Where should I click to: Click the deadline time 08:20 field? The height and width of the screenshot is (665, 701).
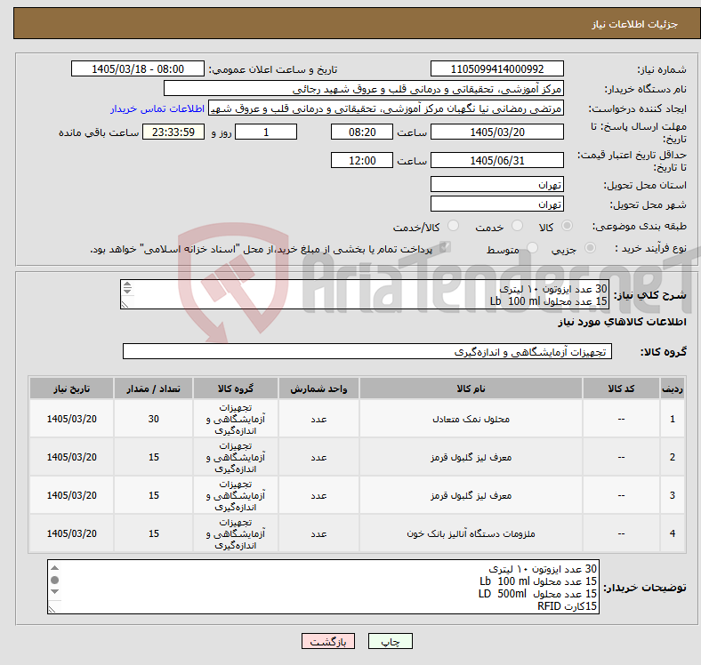pos(362,132)
